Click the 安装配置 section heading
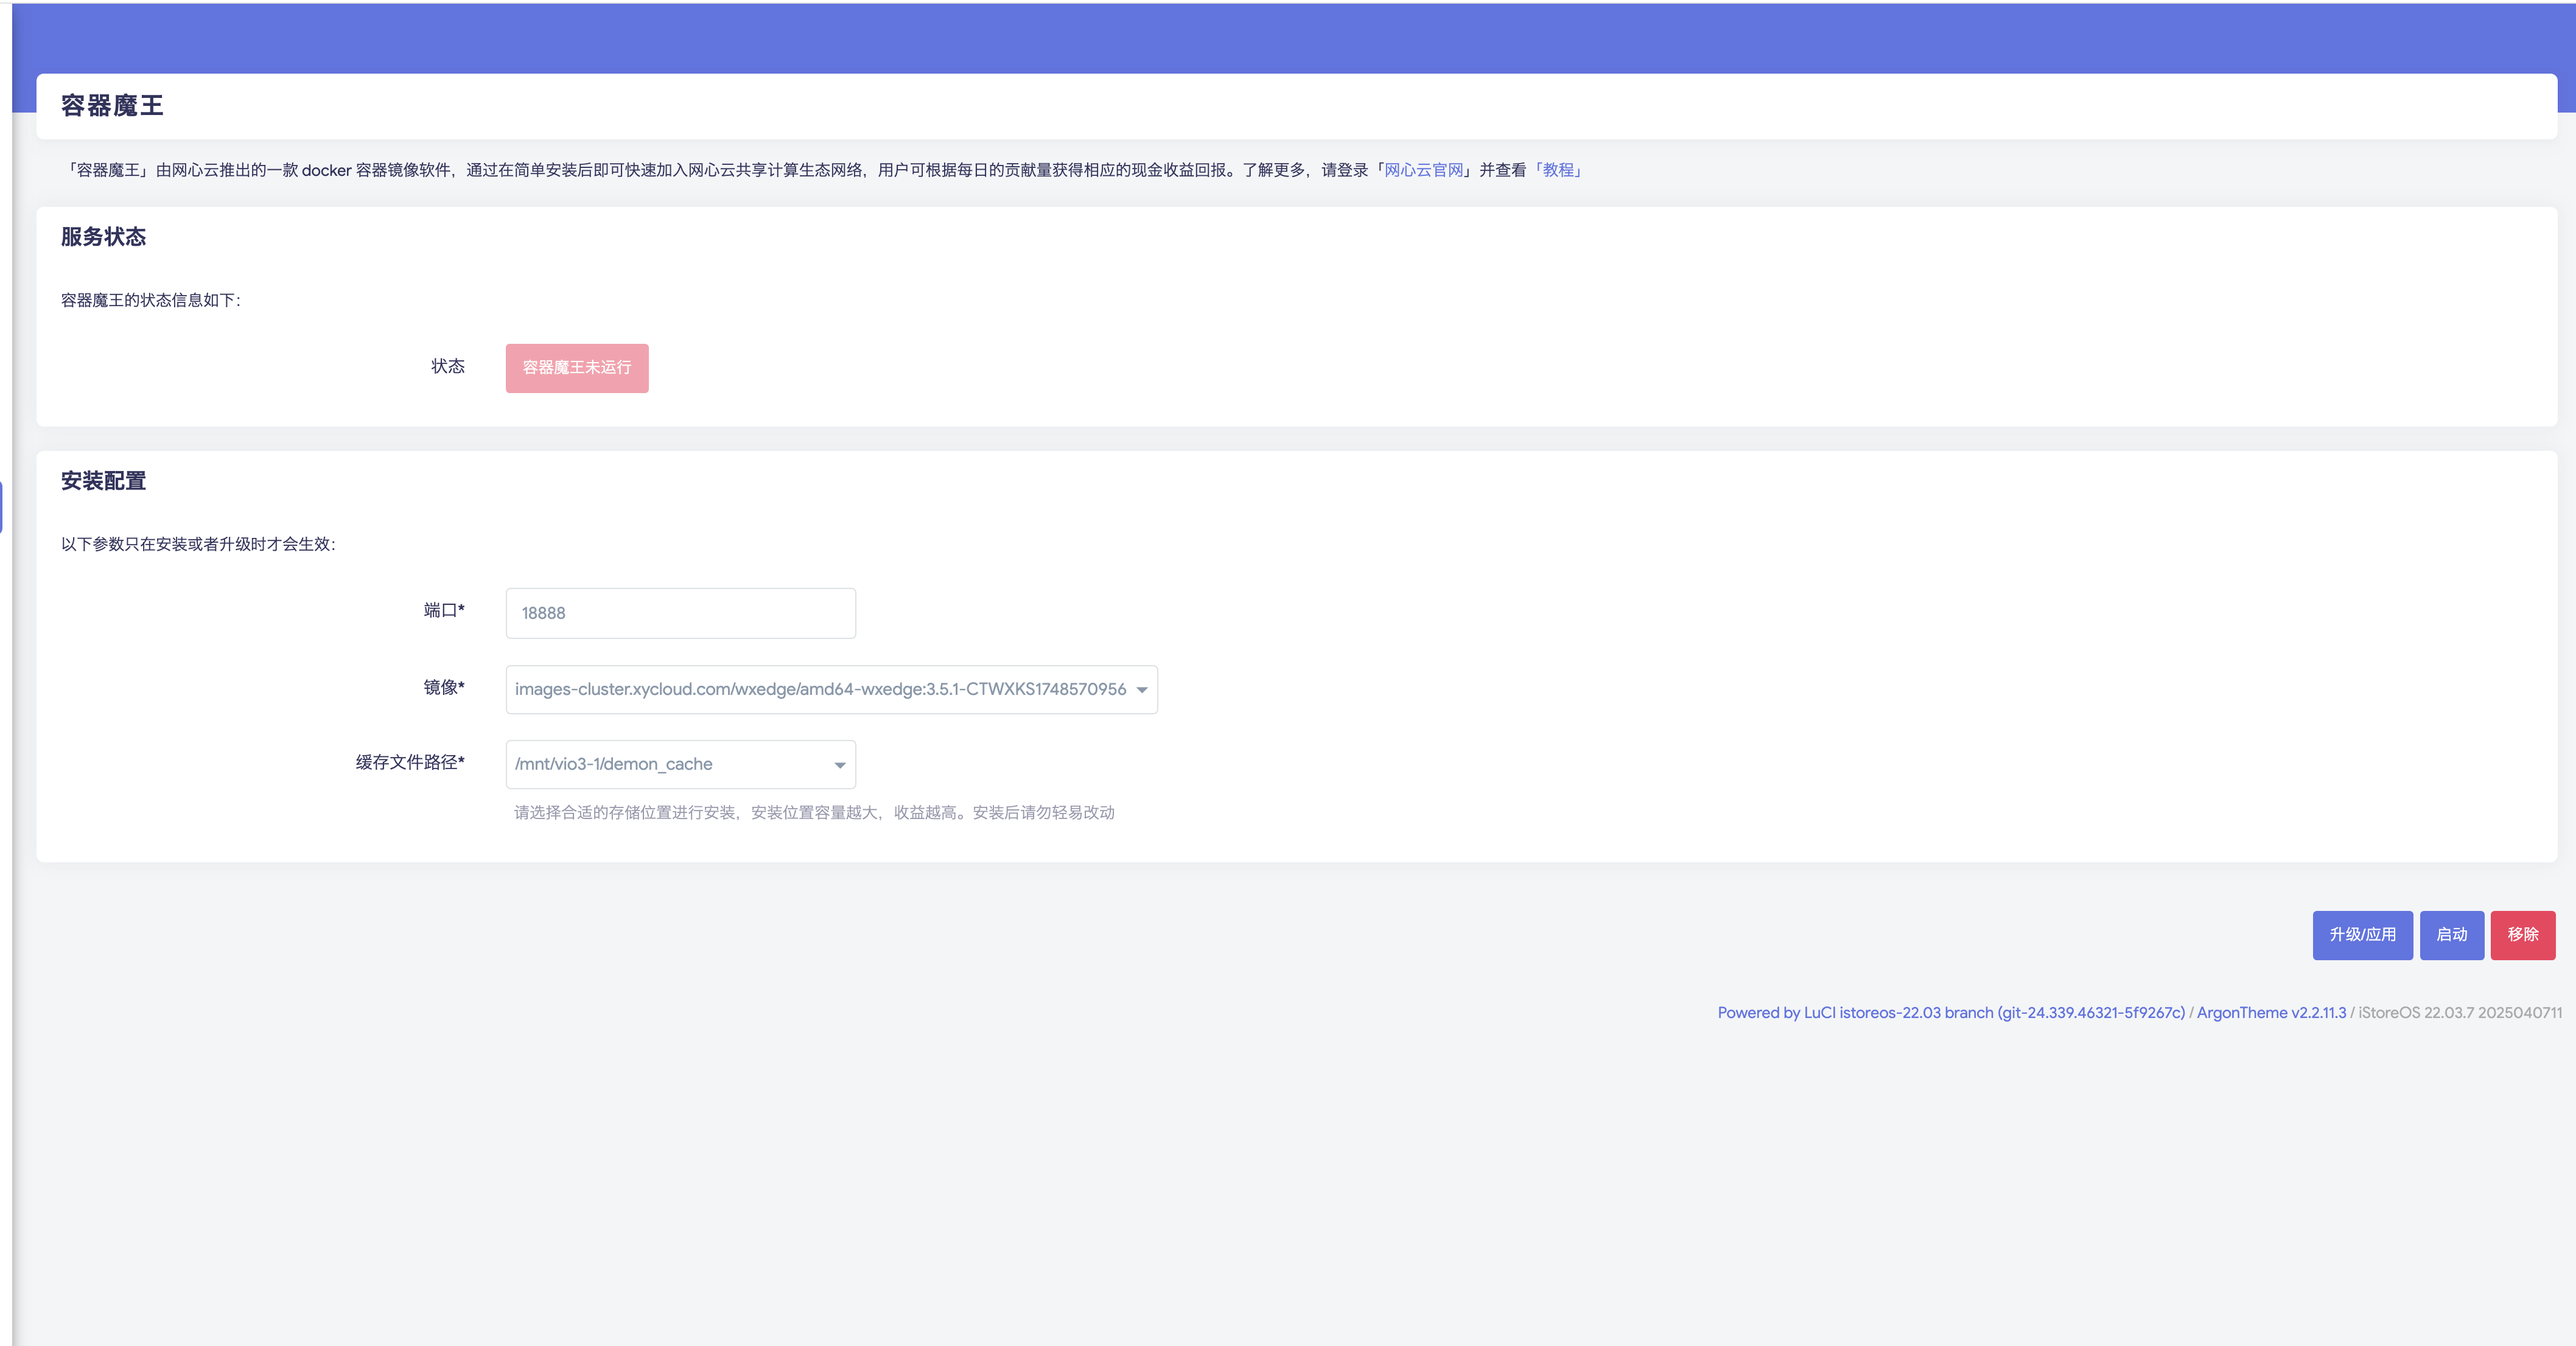 [104, 481]
